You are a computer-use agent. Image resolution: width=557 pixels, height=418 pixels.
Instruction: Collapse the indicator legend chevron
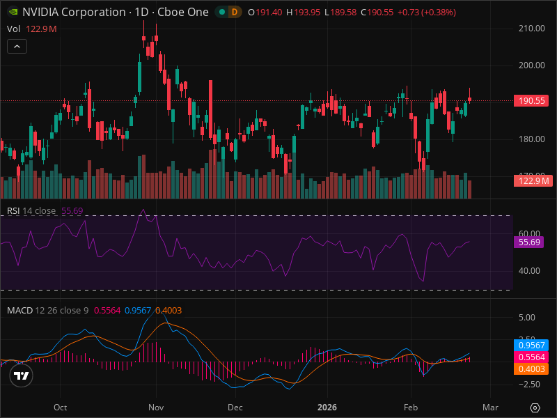17,47
